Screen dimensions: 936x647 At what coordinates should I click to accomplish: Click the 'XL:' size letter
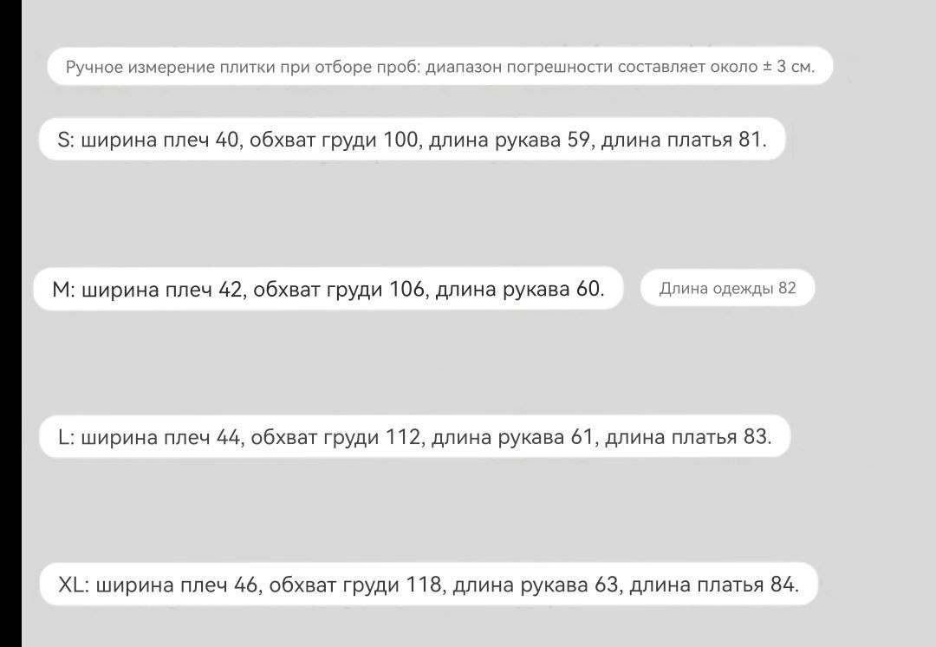[74, 585]
